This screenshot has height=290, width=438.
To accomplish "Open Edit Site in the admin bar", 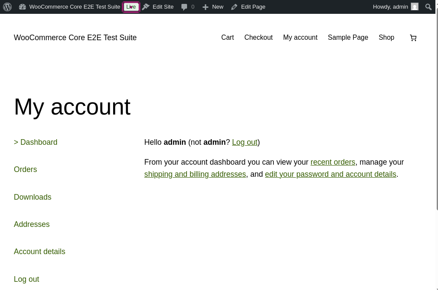I will (x=158, y=7).
